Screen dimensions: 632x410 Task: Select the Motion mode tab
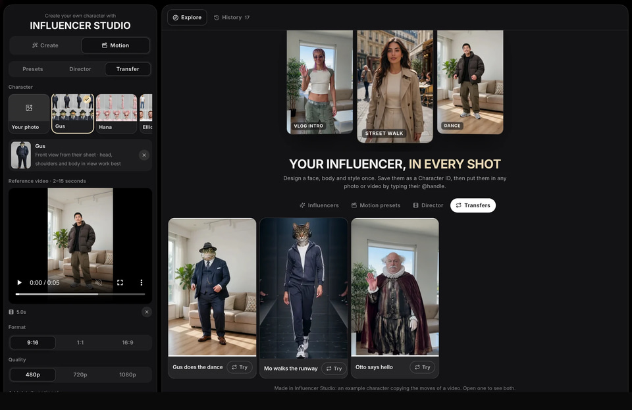coord(115,45)
